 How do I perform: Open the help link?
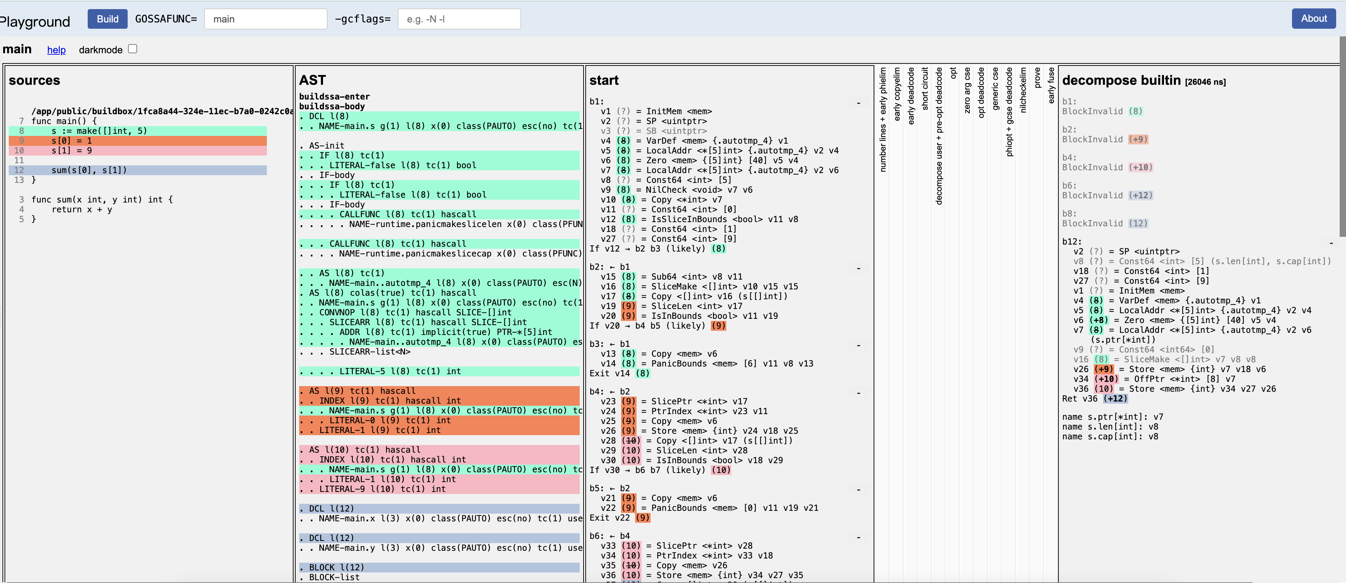56,50
